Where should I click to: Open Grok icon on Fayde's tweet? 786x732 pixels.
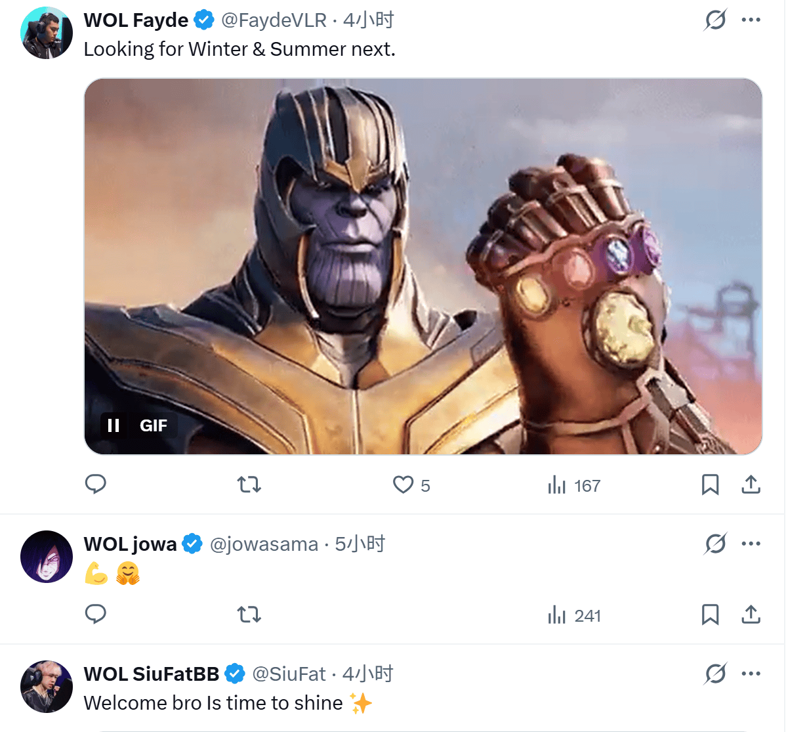pos(715,20)
